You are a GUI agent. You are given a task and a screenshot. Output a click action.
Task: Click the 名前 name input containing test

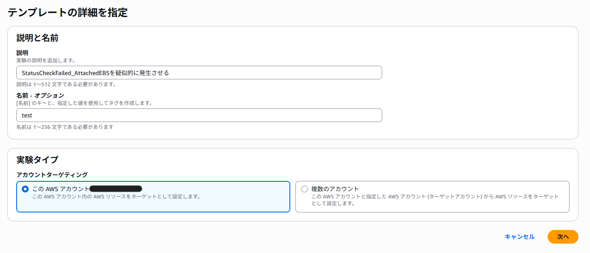click(x=199, y=115)
